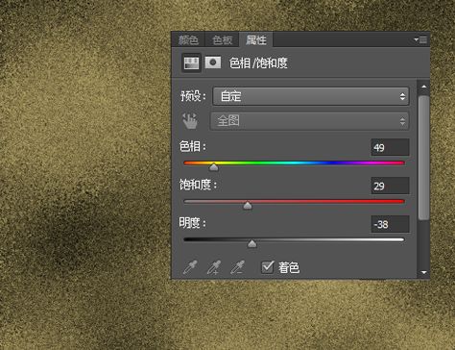Image resolution: width=455 pixels, height=350 pixels.
Task: Click the panel vertical scrollbar thumb
Action: pyautogui.click(x=424, y=158)
